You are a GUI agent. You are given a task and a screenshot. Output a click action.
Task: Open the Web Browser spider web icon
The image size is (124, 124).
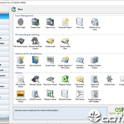pos(110,79)
